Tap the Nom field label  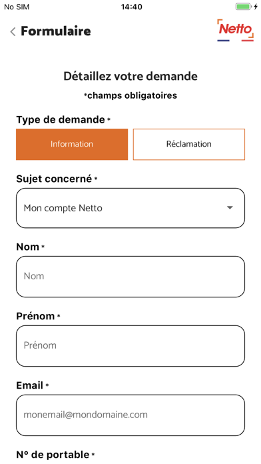click(28, 247)
